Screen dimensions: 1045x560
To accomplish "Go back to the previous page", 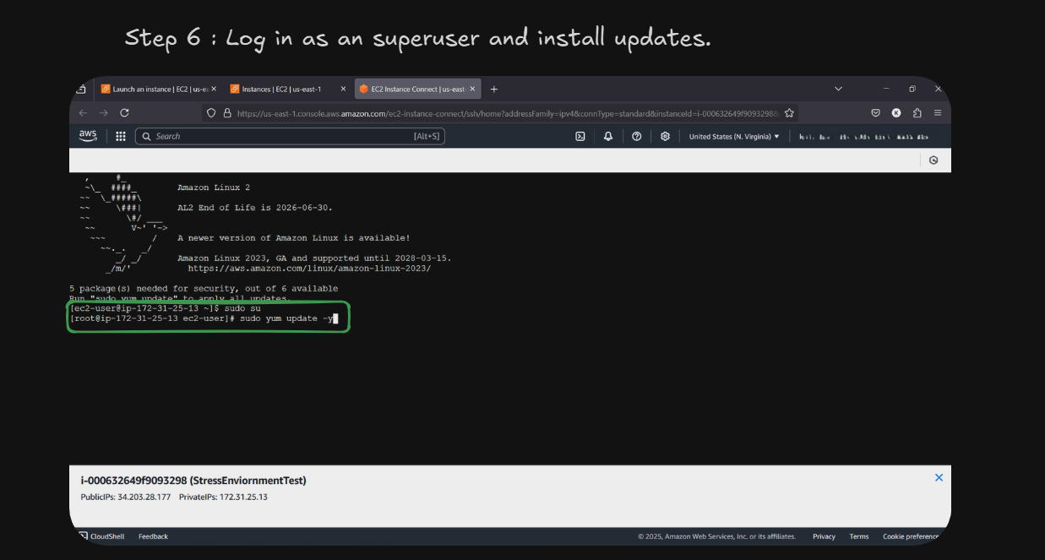I will click(83, 112).
